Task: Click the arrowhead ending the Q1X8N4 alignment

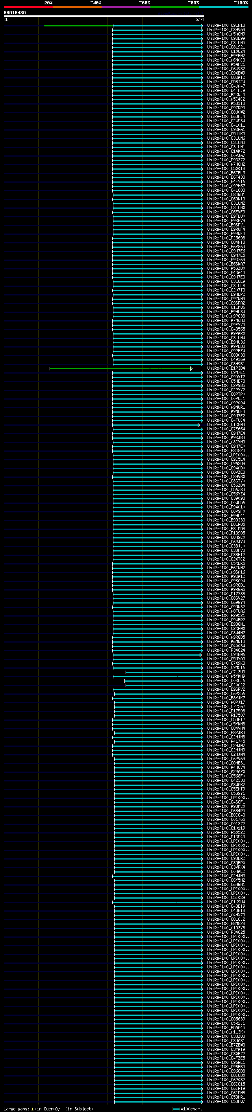Action: coord(198,425)
